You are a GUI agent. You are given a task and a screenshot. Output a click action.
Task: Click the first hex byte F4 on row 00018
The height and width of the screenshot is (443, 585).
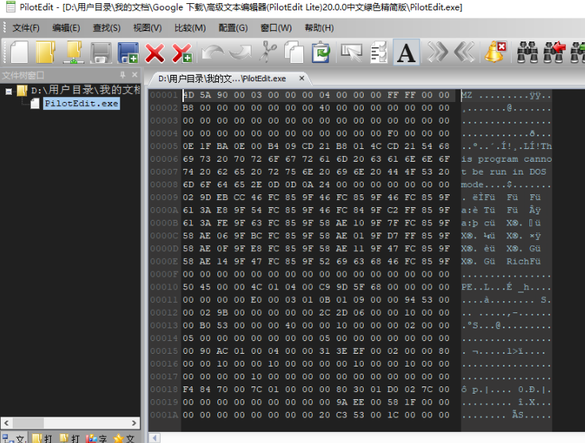[189, 390]
